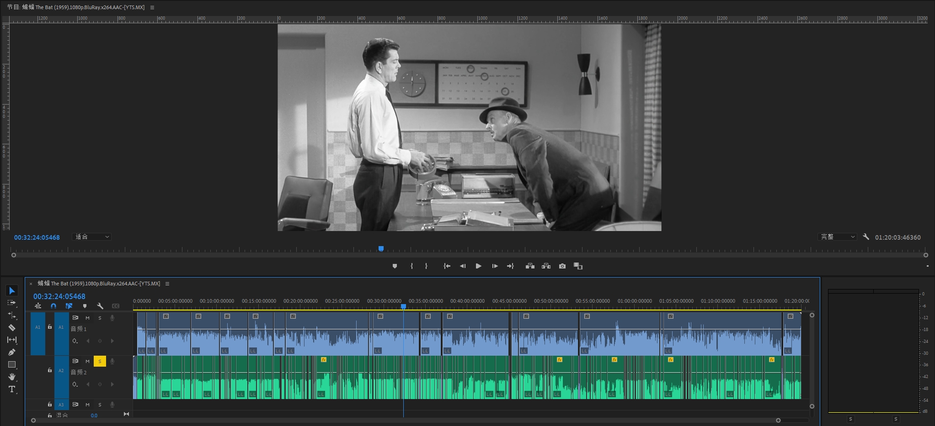Click the Export Frame camera icon
Screen dimensions: 935x426
click(x=562, y=266)
